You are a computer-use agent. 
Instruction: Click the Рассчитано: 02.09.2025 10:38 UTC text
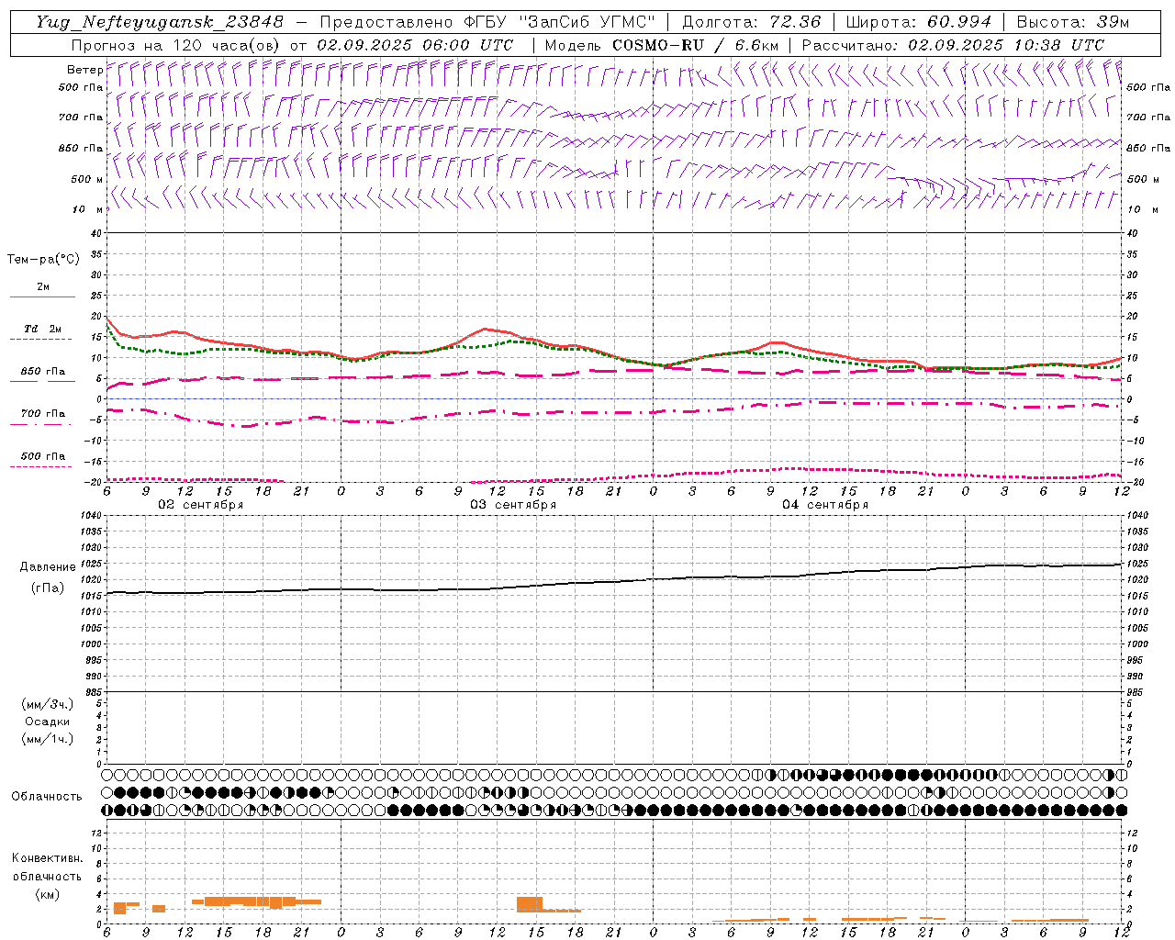point(953,45)
